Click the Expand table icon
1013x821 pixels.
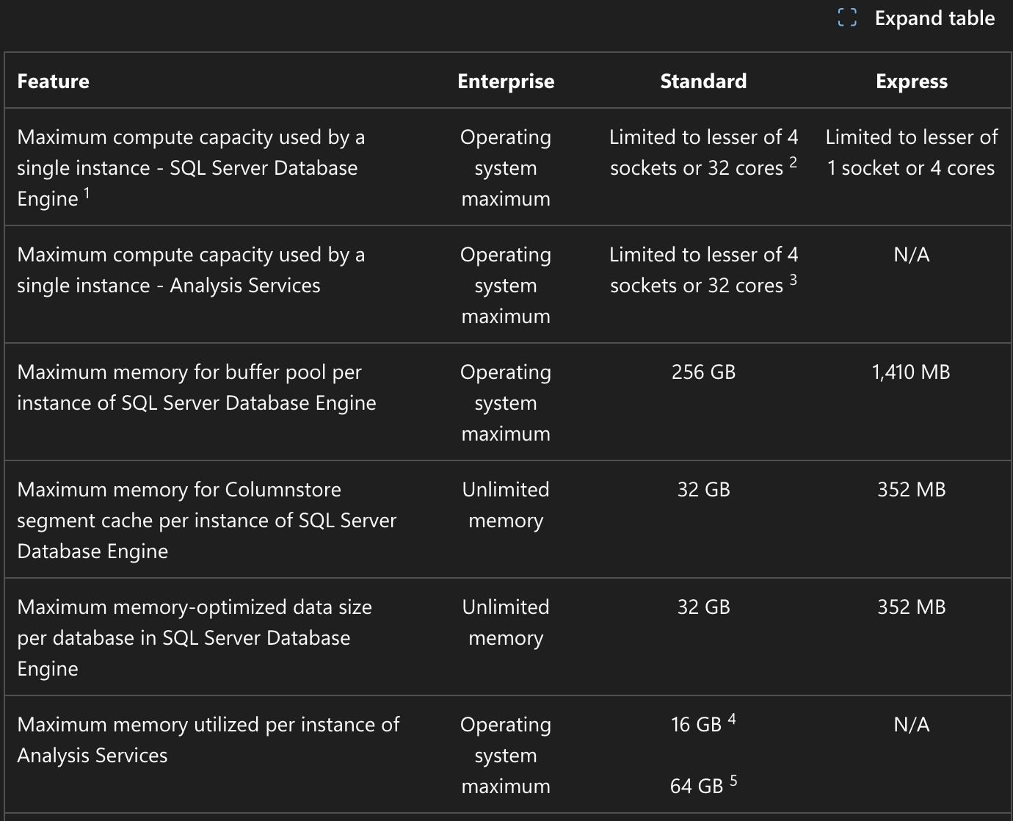[x=848, y=18]
